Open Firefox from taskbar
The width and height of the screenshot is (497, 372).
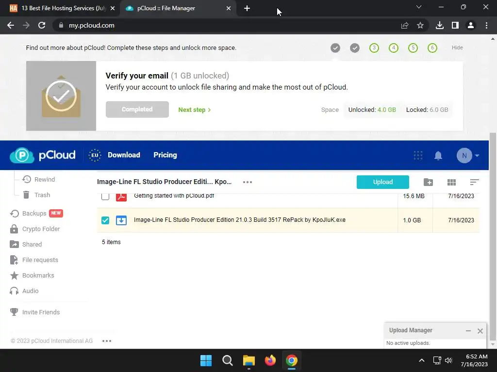[x=270, y=360]
